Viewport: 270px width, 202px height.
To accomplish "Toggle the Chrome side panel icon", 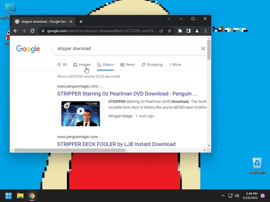I will 188,31.
